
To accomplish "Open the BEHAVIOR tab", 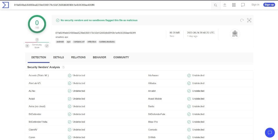I will 99,57.
